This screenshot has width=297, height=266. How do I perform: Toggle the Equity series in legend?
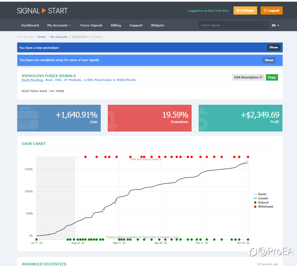pyautogui.click(x=260, y=194)
